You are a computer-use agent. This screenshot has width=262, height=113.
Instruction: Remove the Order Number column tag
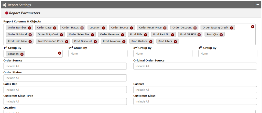pyautogui.click(x=29, y=28)
